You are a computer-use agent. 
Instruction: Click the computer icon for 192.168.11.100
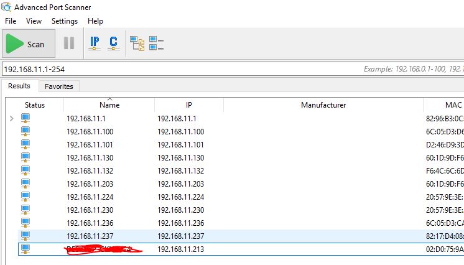[x=26, y=131]
